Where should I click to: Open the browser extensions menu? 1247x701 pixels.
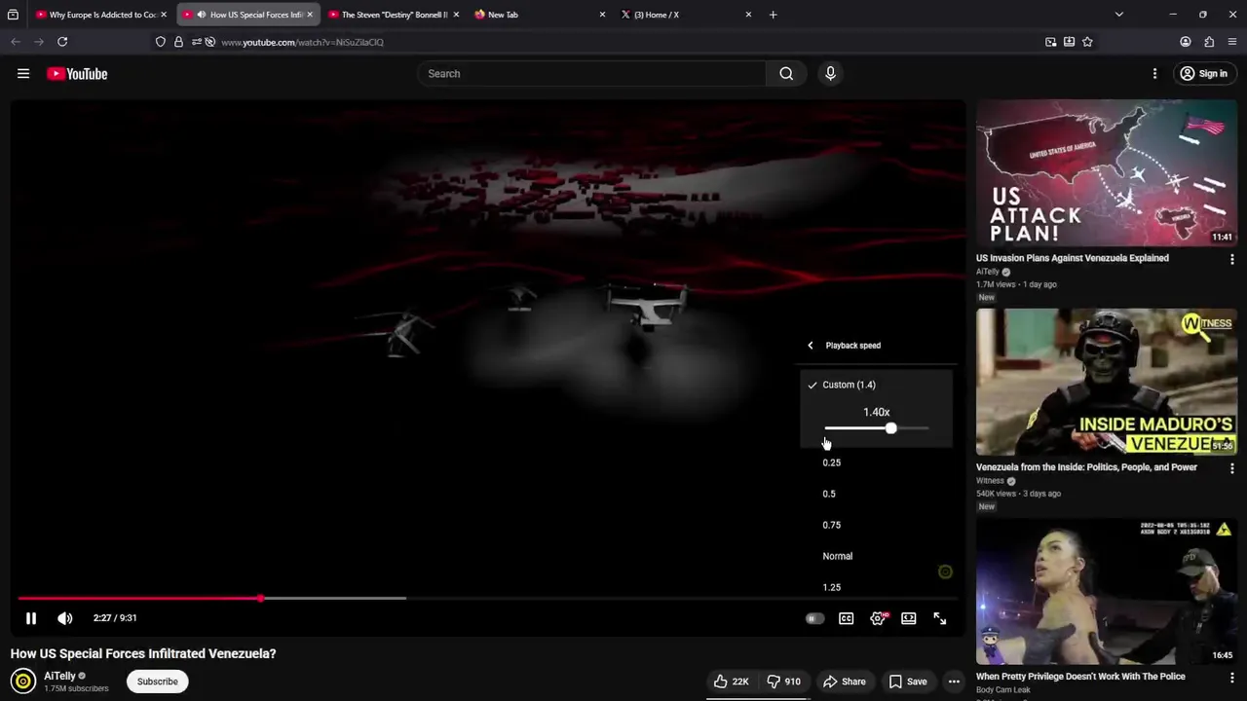[x=1209, y=42]
